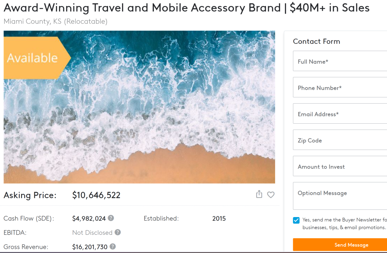
Task: Click the share icon beside the heart
Action: (259, 194)
